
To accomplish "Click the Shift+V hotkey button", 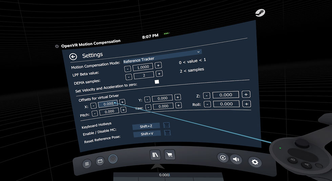I will [x=147, y=134].
